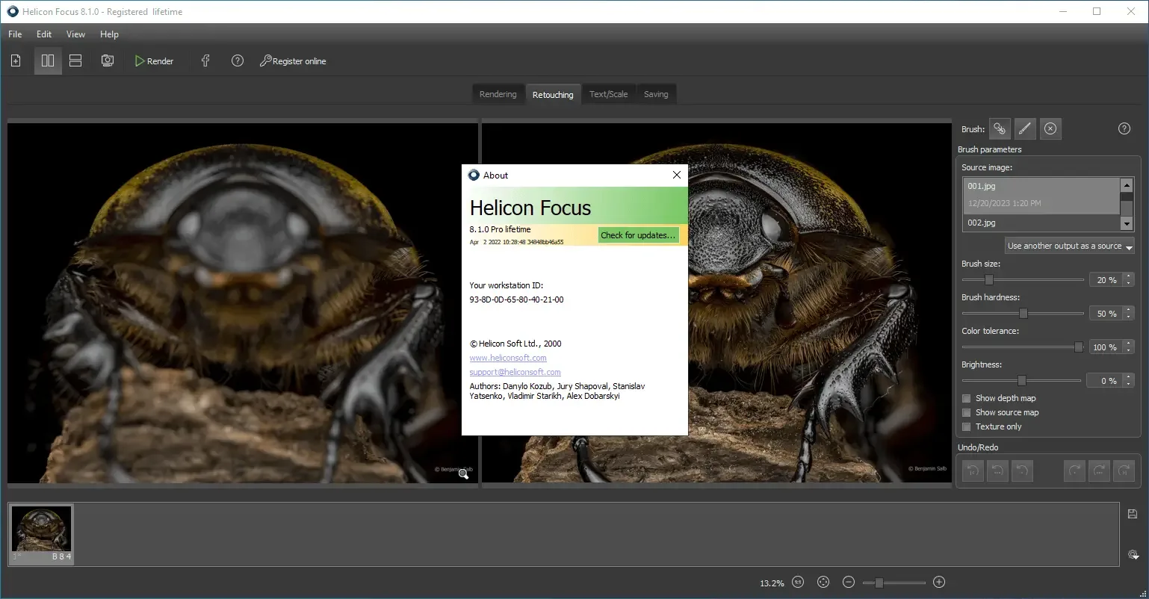1149x599 pixels.
Task: Click Register online in the toolbar
Action: pyautogui.click(x=293, y=61)
